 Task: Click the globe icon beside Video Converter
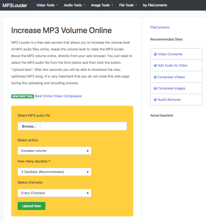coord(155,54)
